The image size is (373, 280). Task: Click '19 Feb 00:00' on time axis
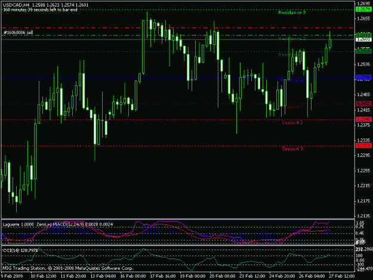(192, 276)
